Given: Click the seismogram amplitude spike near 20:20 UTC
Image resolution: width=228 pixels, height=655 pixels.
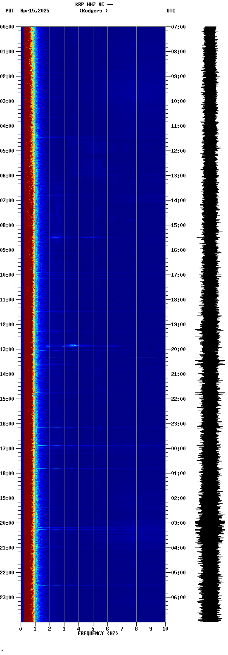Looking at the screenshot, I should [x=210, y=361].
